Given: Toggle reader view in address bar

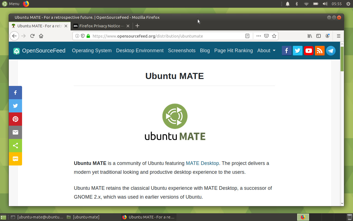Looking at the screenshot, I should [x=247, y=36].
